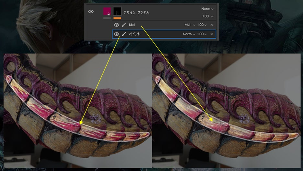Open the Mul row opacity 100 dropdown
Screen dimensions: 303x171
(202, 25)
